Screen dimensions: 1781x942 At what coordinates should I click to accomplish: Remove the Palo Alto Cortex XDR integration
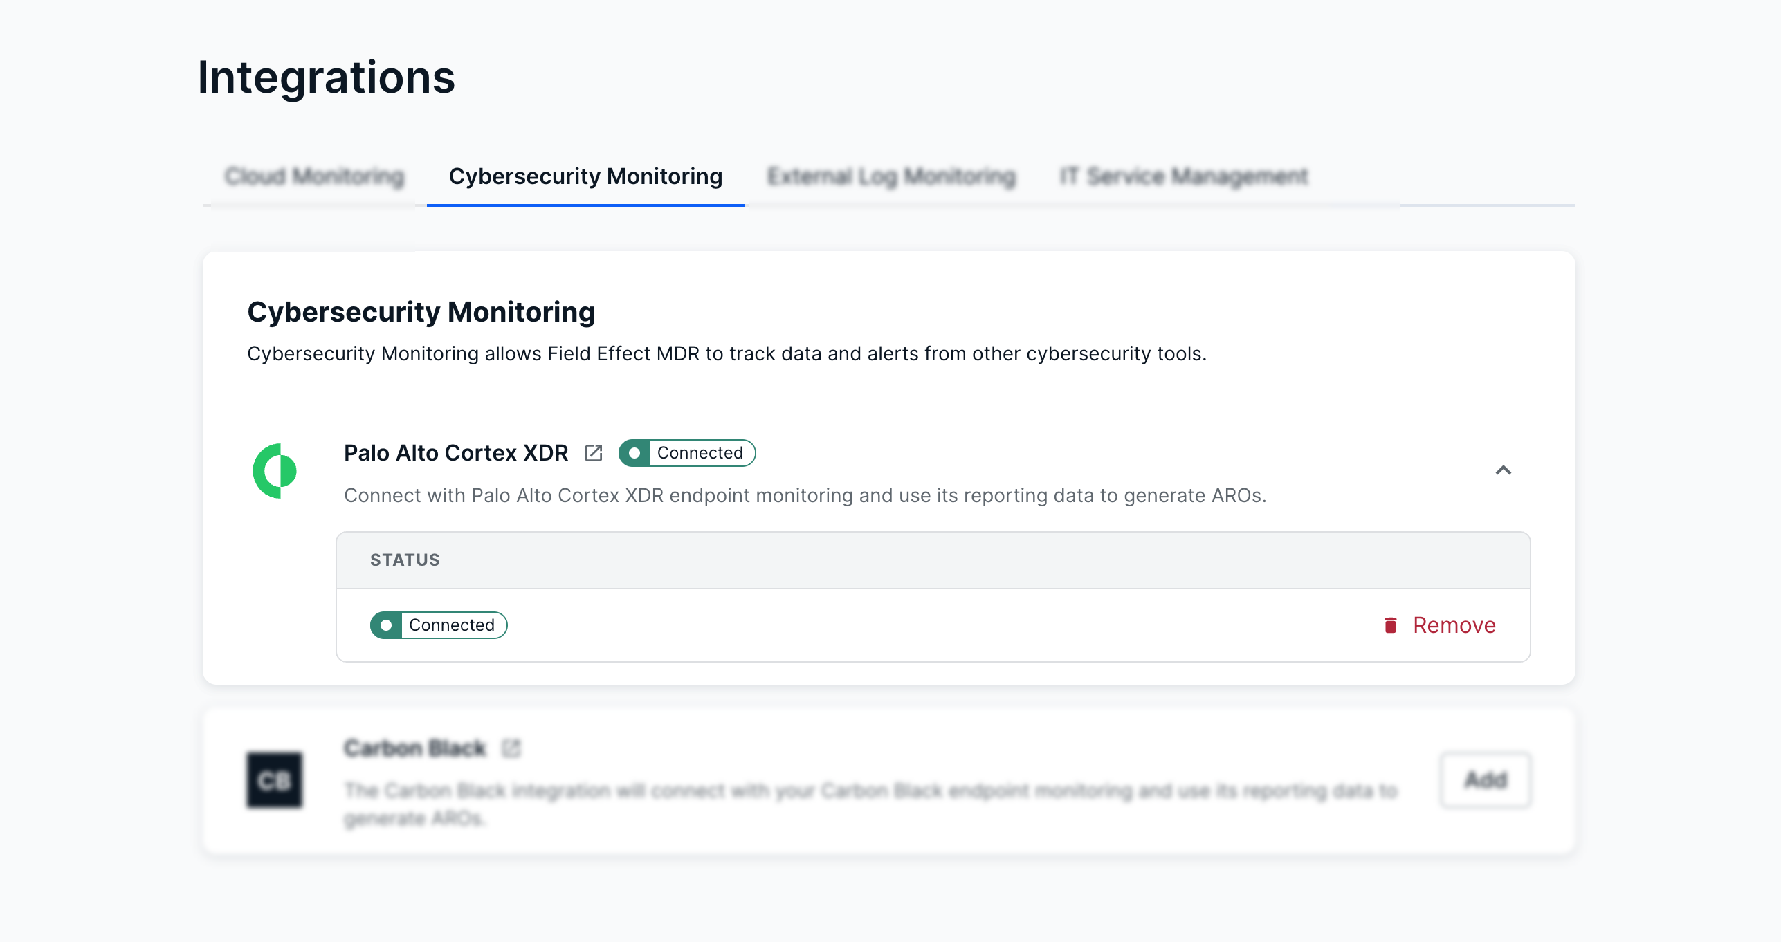1453,625
